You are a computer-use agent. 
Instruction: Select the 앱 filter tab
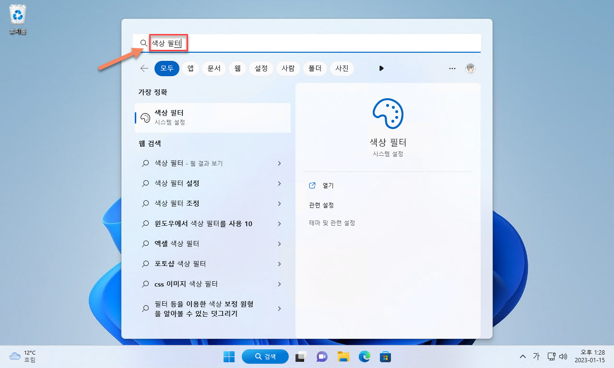point(190,69)
